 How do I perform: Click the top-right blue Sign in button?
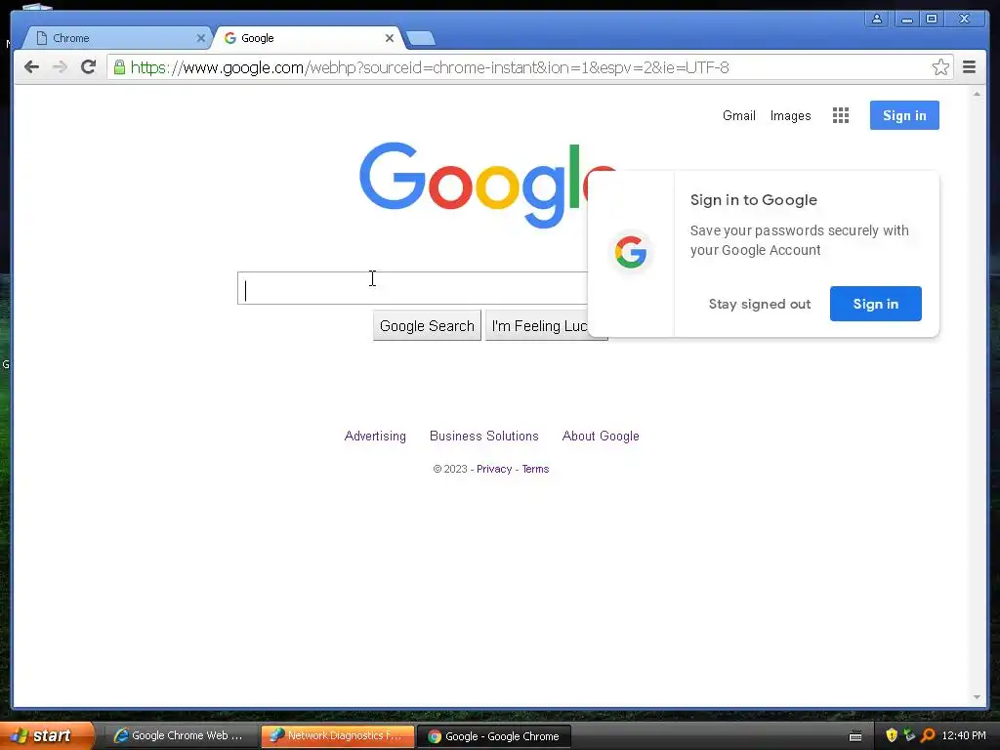(904, 115)
